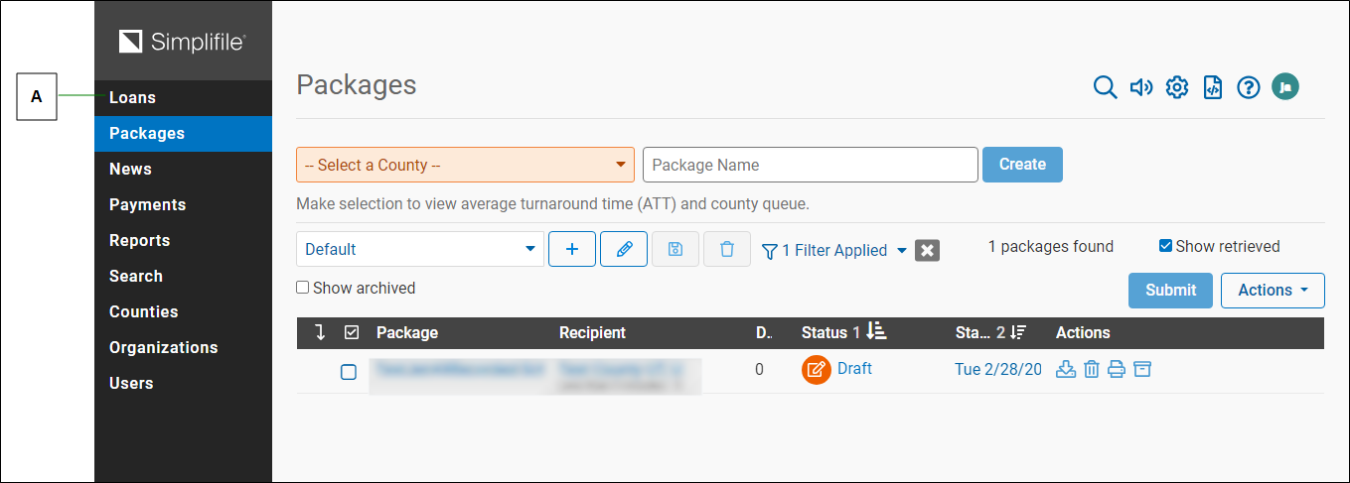
Task: Click the Create button
Action: [x=1022, y=165]
